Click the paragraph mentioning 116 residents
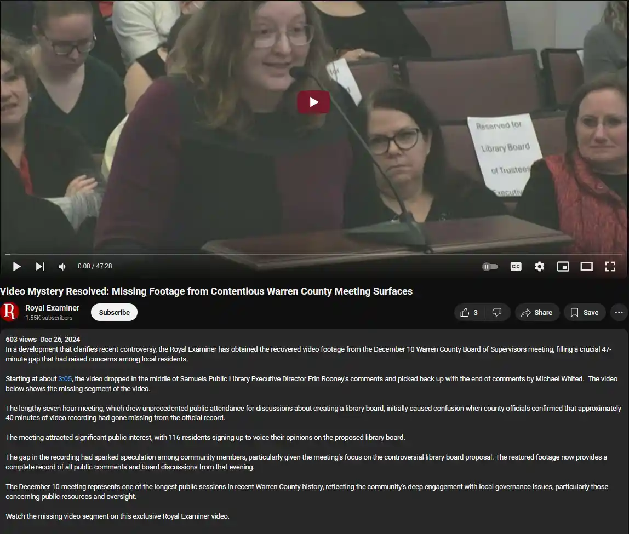 coord(205,438)
